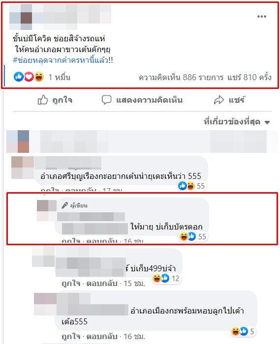Click the thumbs-up ถูกใจ icon on the post
This screenshot has height=344, width=280.
pos(43,100)
